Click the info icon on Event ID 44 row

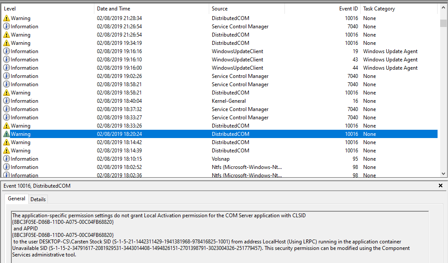[x=6, y=68]
